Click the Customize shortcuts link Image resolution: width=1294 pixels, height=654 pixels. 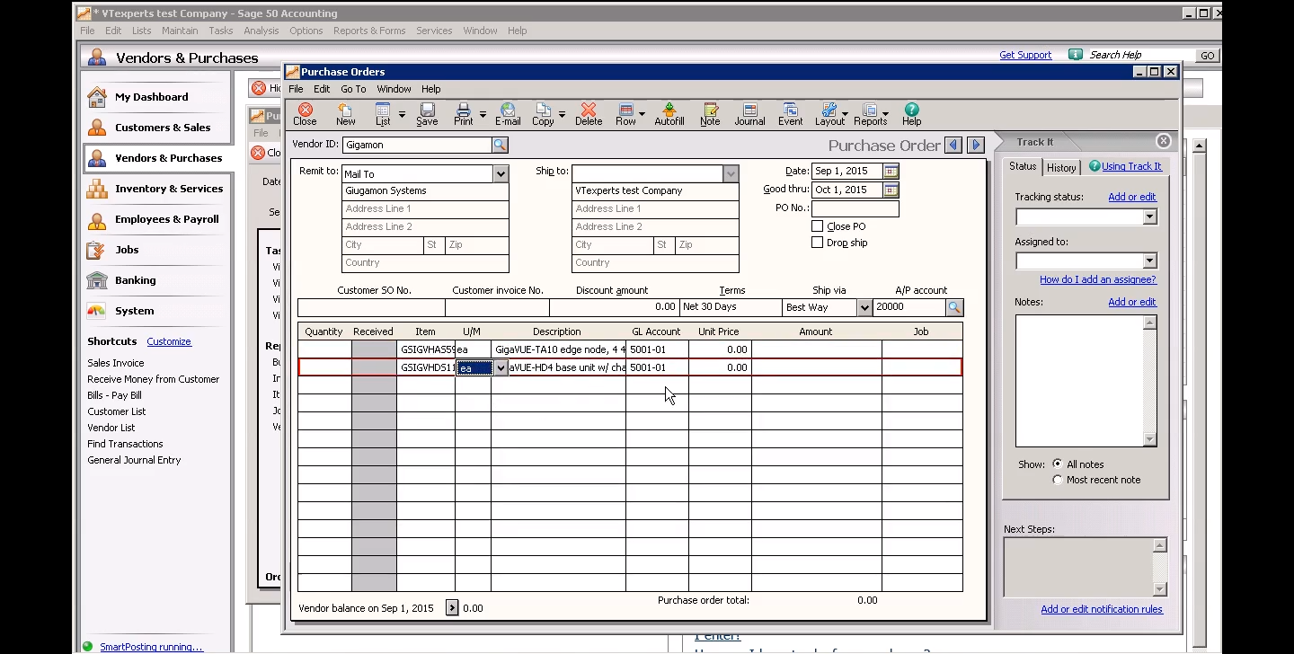(169, 341)
